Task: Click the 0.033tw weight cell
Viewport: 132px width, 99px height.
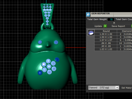Action: (x=128, y=43)
